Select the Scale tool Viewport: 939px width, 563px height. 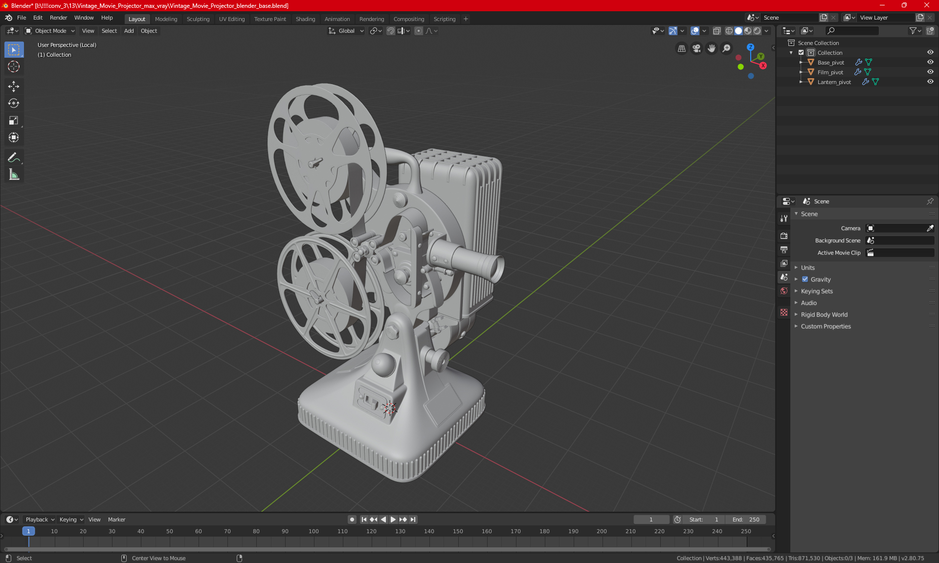coord(14,121)
